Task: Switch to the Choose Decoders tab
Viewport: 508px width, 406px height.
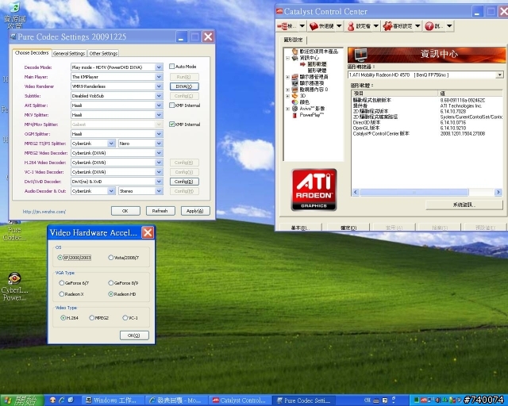Action: tap(32, 53)
